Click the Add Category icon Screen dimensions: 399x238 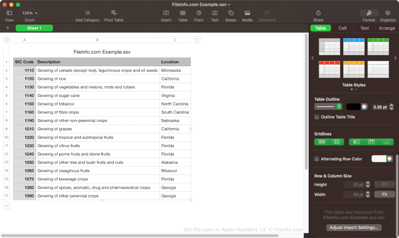[x=87, y=13]
